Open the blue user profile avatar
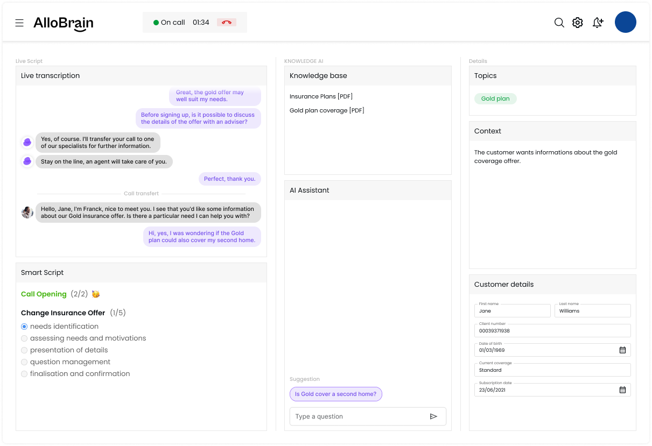The width and height of the screenshot is (652, 446). (625, 22)
